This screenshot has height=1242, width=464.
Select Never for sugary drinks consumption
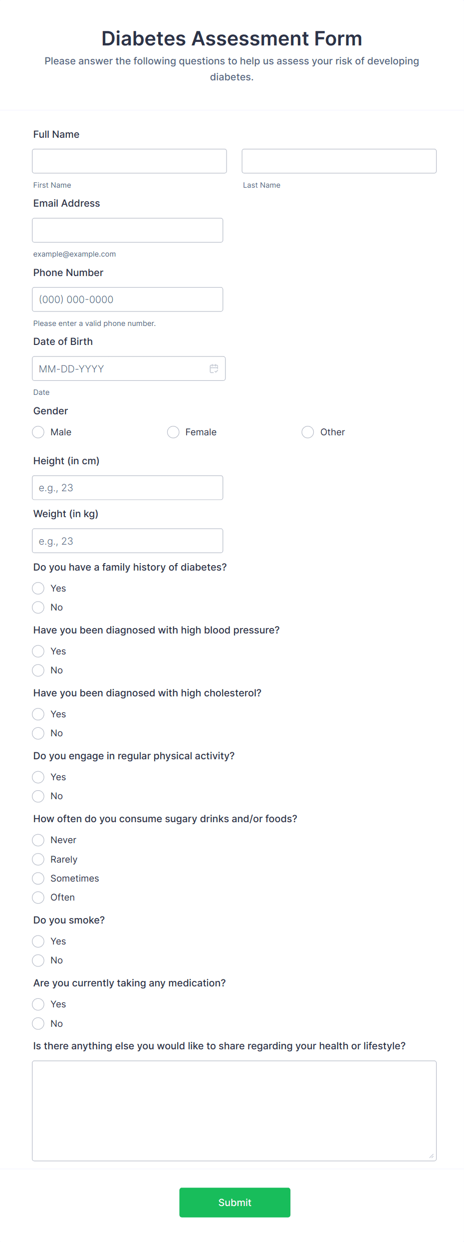pos(38,840)
